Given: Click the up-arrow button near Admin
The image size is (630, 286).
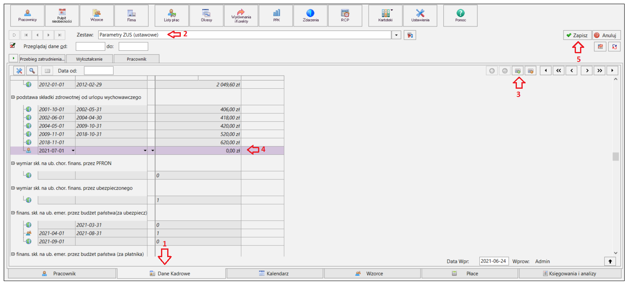Looking at the screenshot, I should tap(609, 261).
